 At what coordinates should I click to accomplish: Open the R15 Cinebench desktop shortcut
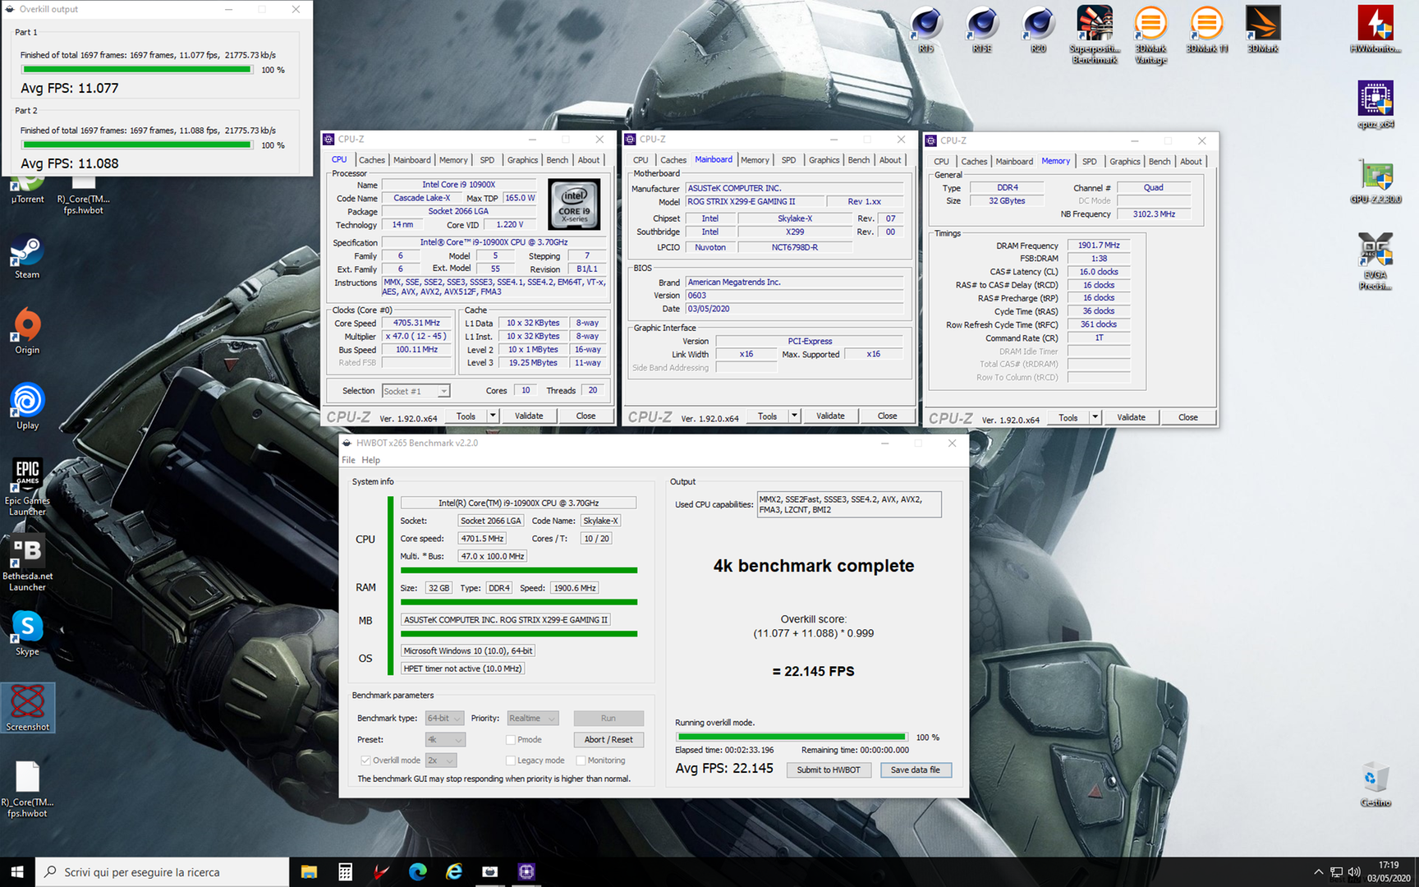(x=926, y=29)
